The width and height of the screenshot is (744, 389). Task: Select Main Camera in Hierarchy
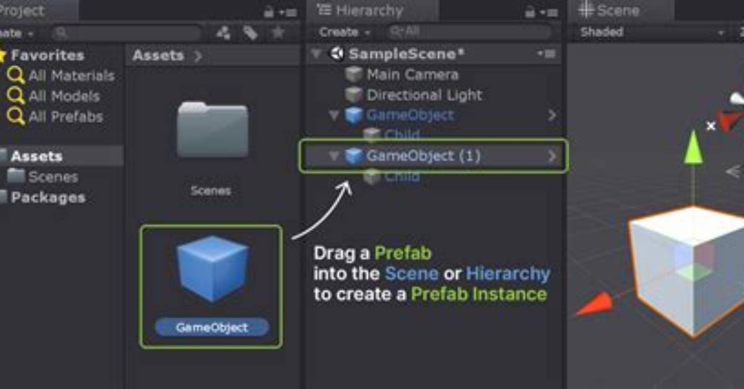(x=412, y=74)
